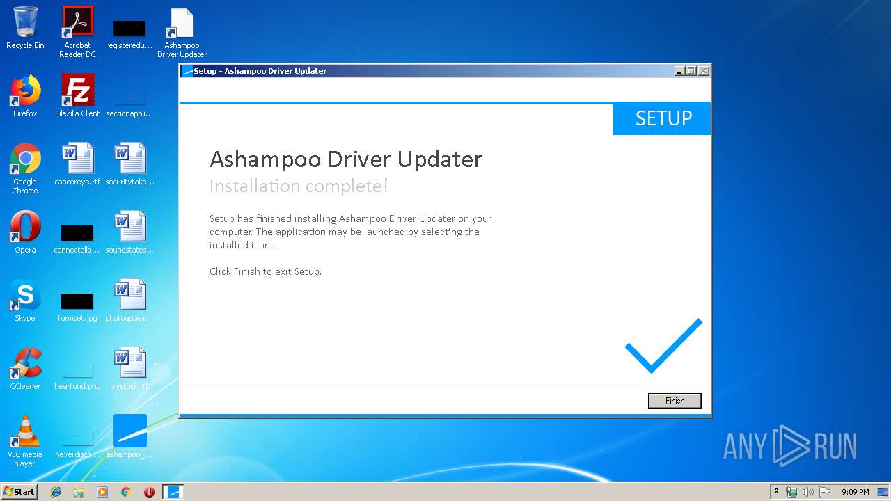Launch Chrome from the taskbar
The height and width of the screenshot is (501, 891).
pyautogui.click(x=126, y=492)
